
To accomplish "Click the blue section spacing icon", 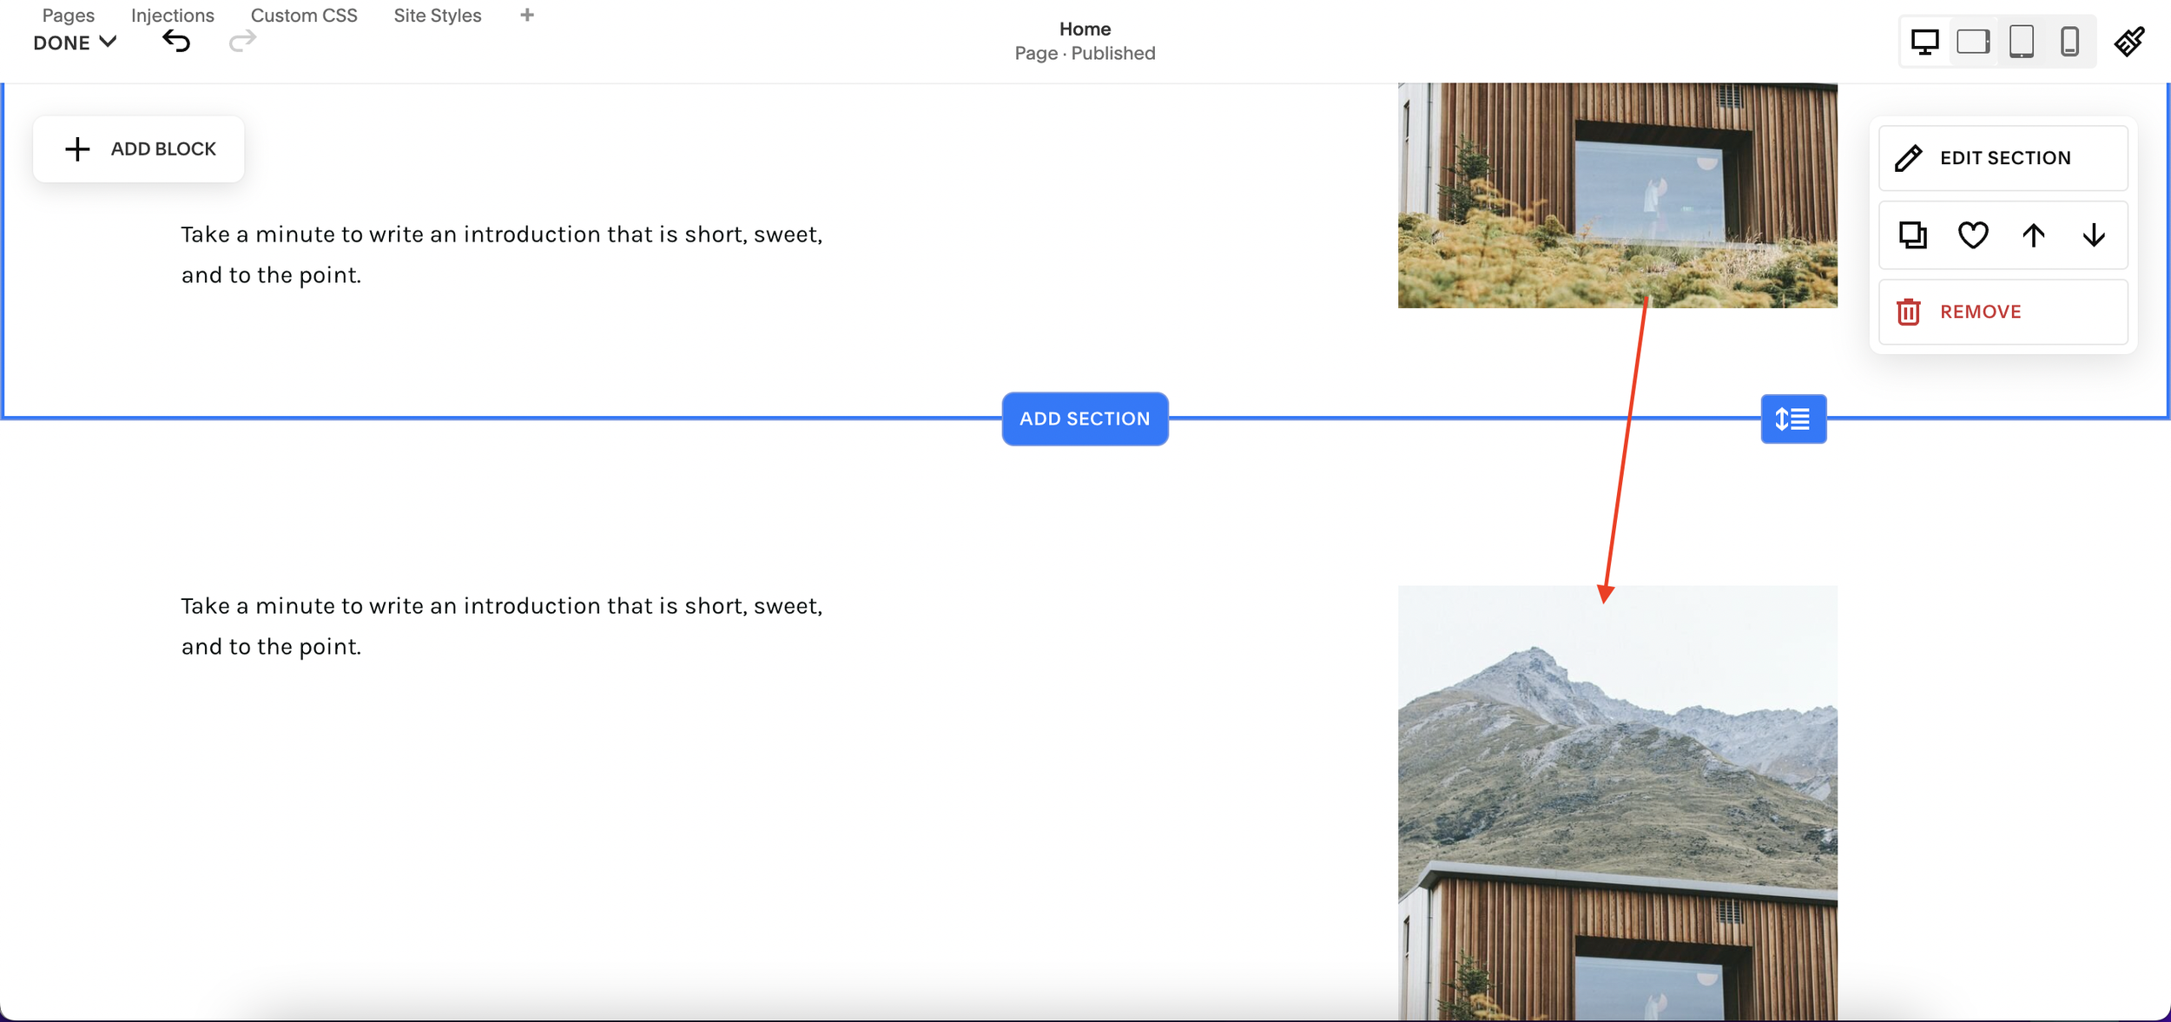I will 1793,419.
